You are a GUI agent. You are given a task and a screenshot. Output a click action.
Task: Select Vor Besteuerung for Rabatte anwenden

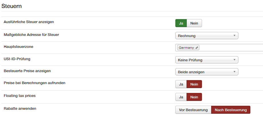193,110
